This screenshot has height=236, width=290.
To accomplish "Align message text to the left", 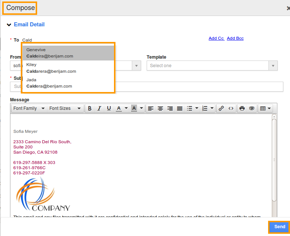I will [x=151, y=108].
